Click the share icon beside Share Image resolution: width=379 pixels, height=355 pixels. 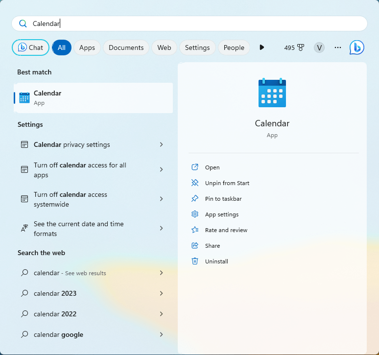[195, 245]
